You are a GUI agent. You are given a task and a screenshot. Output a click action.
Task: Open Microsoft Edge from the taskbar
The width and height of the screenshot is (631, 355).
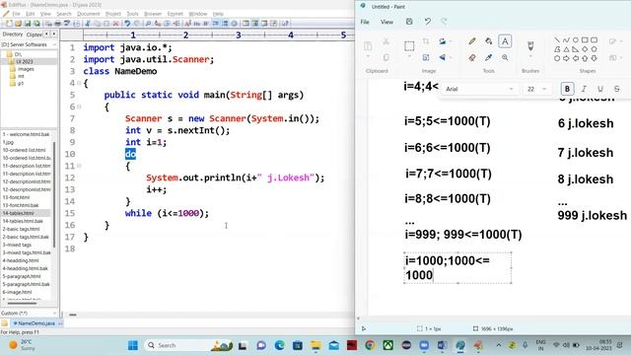pos(279,345)
